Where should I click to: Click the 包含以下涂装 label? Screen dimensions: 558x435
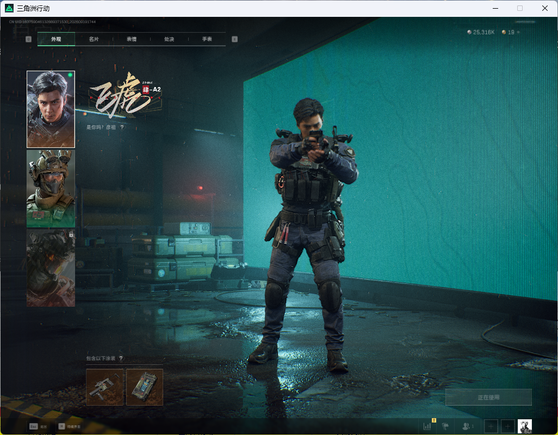[101, 358]
